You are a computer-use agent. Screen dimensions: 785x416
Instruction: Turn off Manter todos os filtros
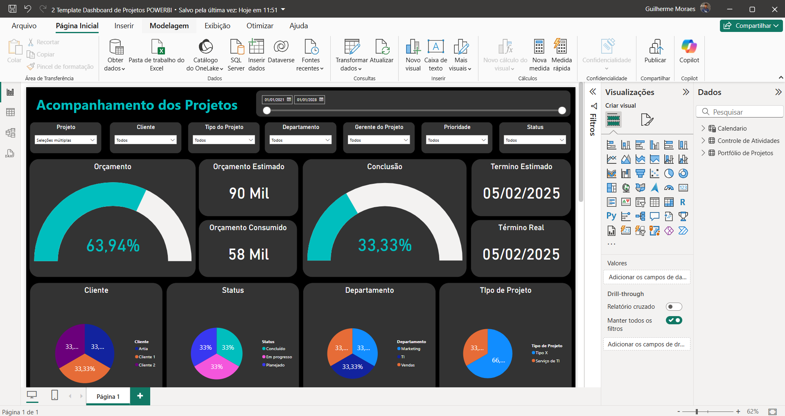coord(674,320)
